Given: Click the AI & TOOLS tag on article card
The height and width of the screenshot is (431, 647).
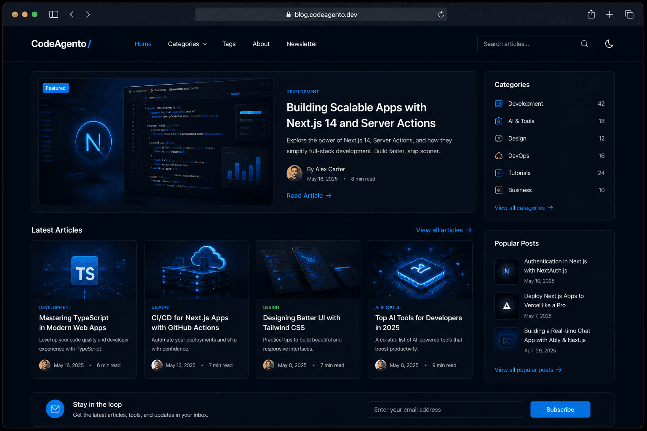Looking at the screenshot, I should 388,308.
